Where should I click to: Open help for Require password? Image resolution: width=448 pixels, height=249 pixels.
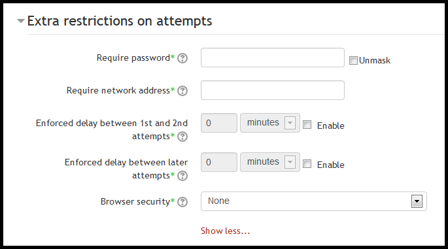point(182,58)
